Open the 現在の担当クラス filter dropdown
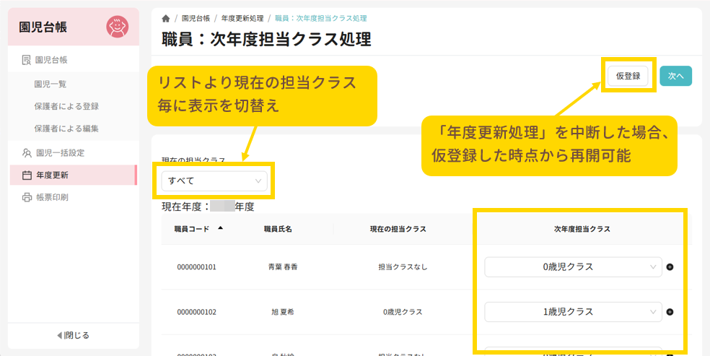 214,181
